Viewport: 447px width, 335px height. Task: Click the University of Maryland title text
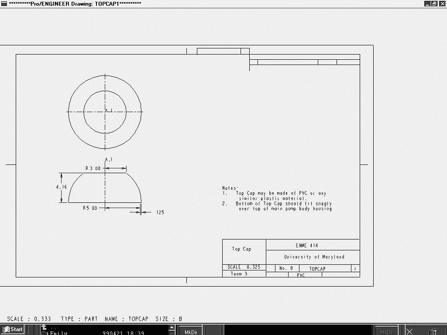(314, 257)
